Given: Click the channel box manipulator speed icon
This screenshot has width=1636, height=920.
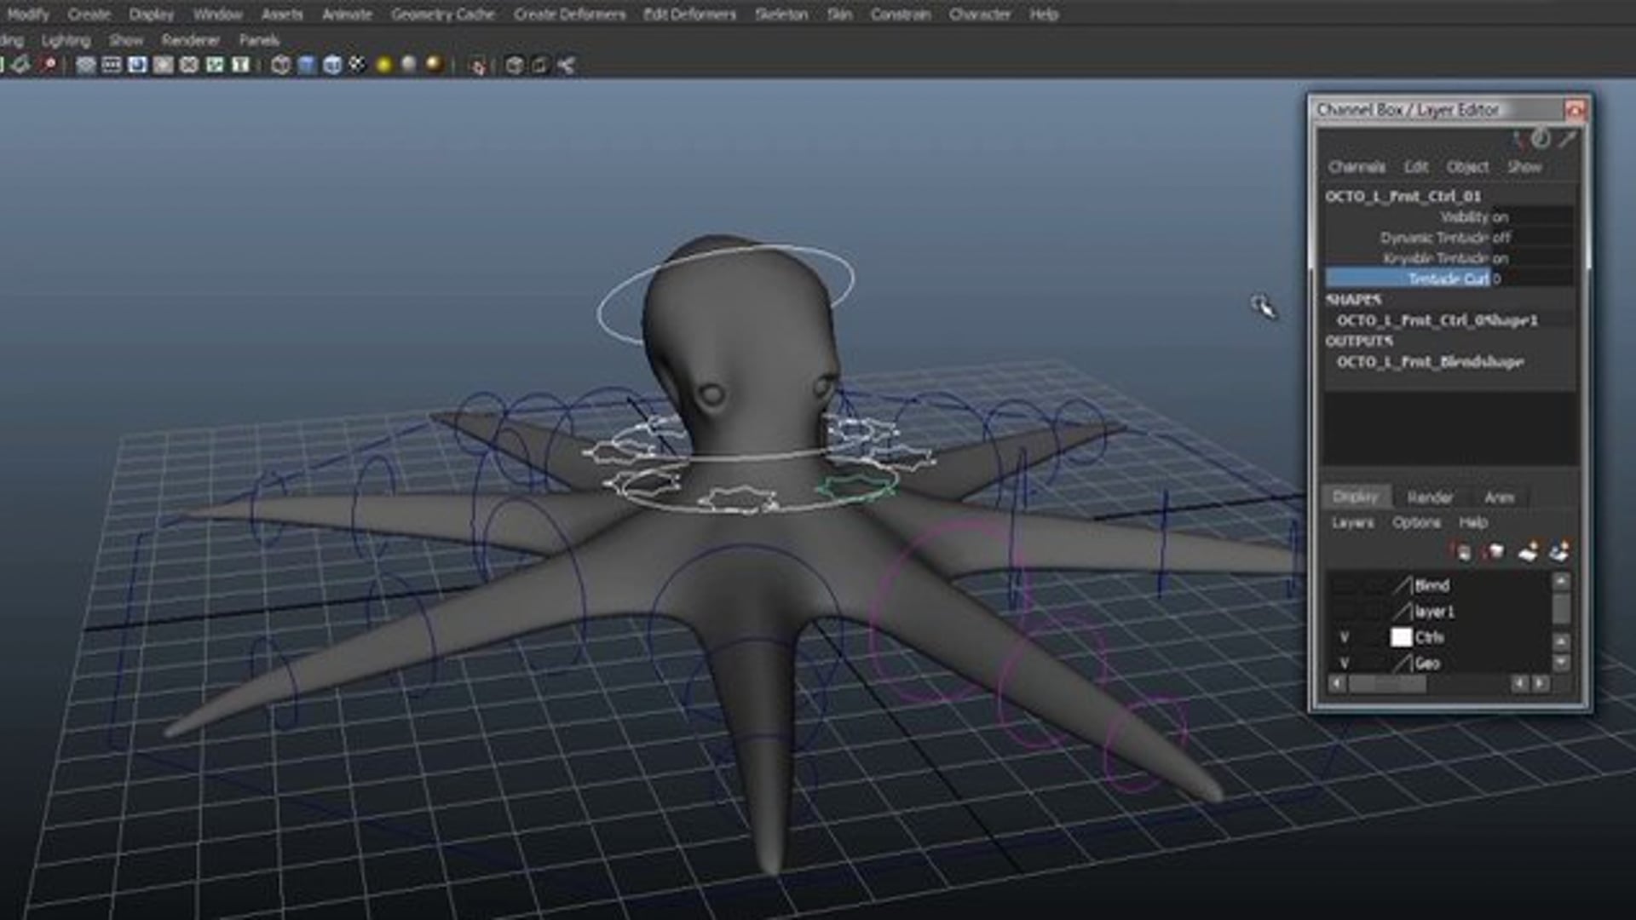Looking at the screenshot, I should pos(1541,139).
